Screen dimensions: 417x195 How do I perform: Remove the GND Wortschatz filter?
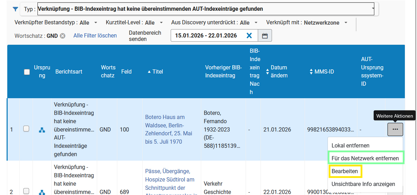62,36
